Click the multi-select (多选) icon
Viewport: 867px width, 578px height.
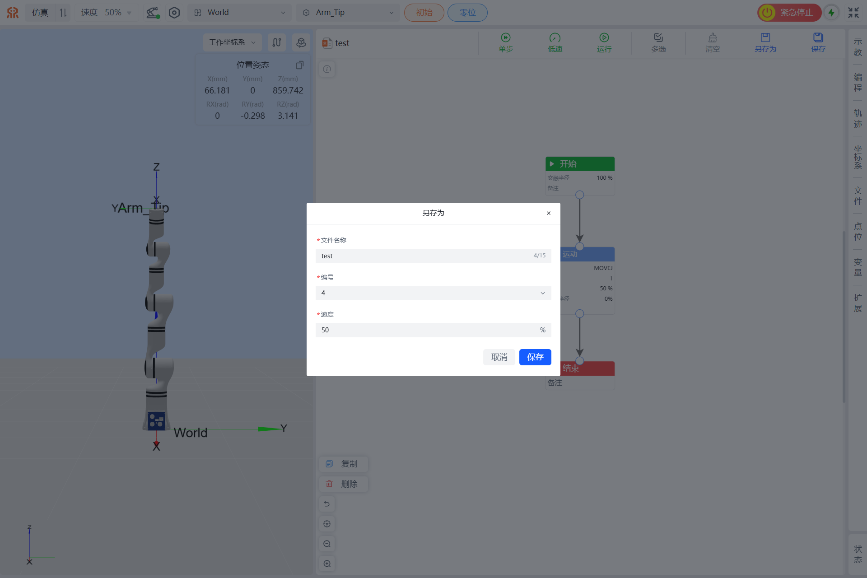pyautogui.click(x=658, y=38)
